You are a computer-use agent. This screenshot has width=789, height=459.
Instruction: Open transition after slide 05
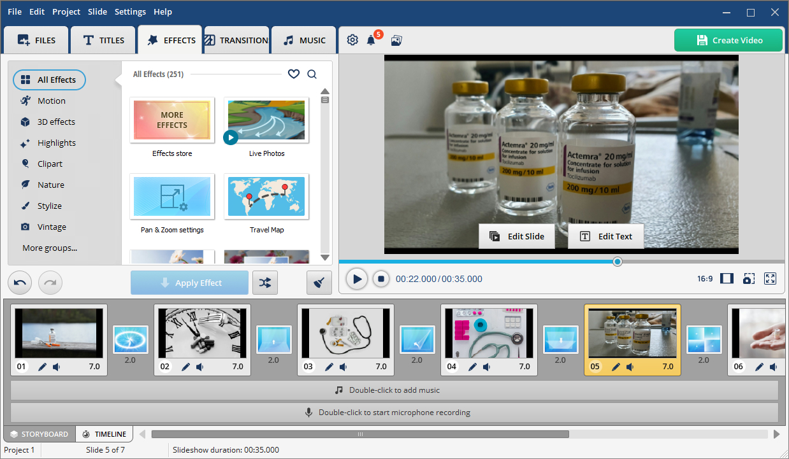pos(704,340)
